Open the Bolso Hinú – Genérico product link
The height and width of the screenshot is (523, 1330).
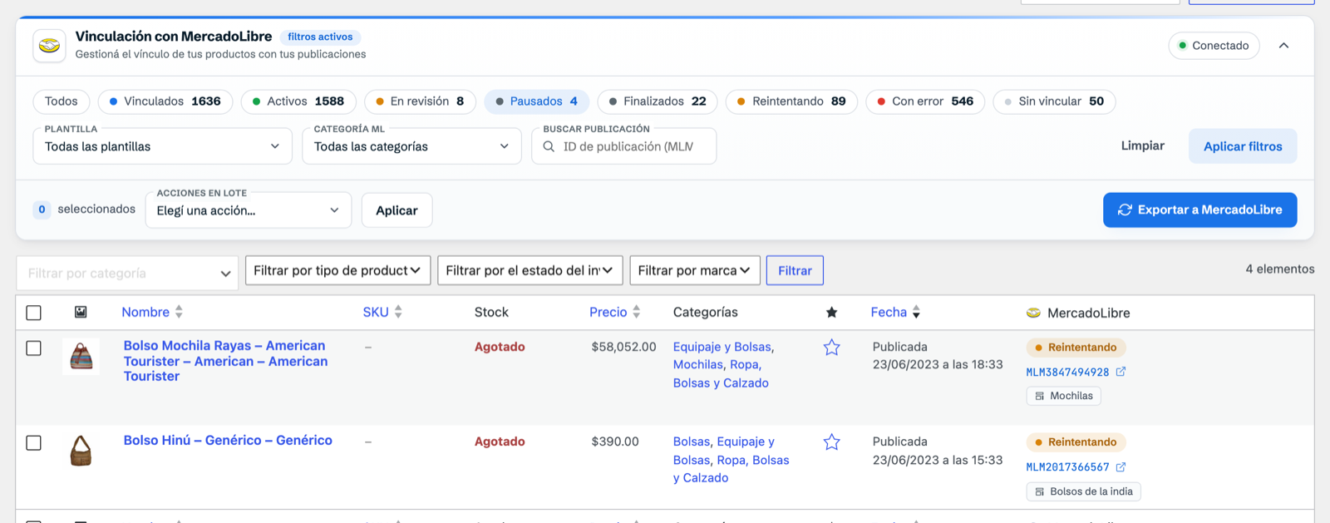pyautogui.click(x=228, y=441)
